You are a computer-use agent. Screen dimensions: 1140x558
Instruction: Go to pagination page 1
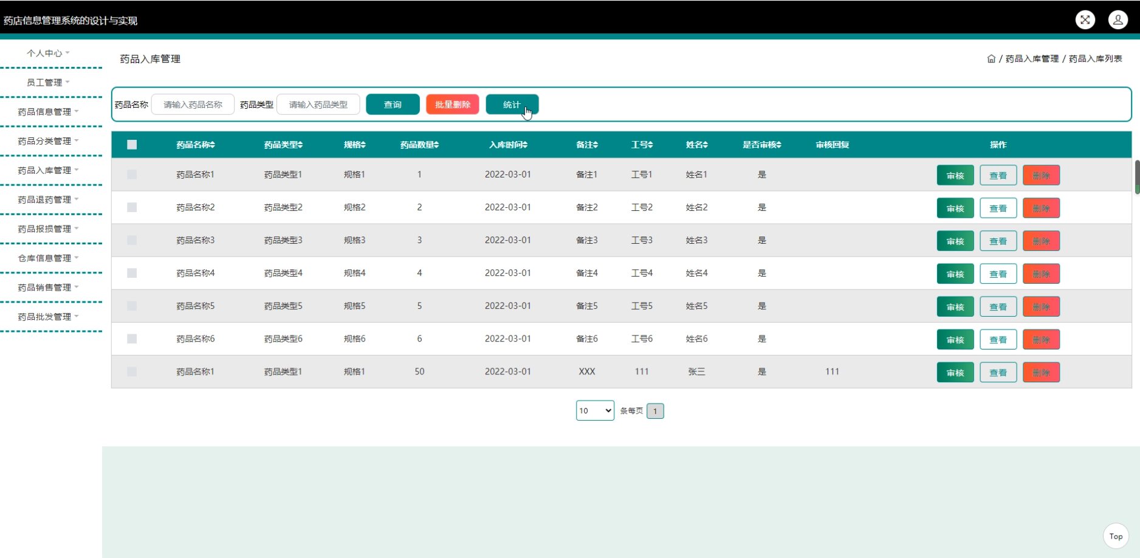click(655, 411)
